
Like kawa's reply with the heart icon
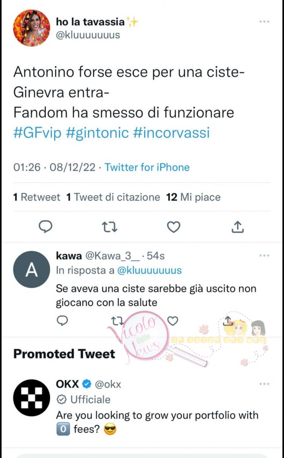coord(173,321)
